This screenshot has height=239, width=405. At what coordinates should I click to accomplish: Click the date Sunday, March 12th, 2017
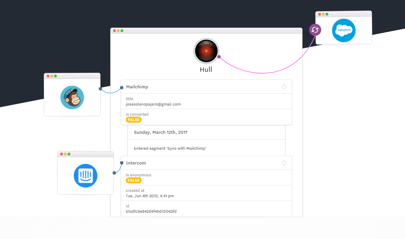tap(161, 132)
